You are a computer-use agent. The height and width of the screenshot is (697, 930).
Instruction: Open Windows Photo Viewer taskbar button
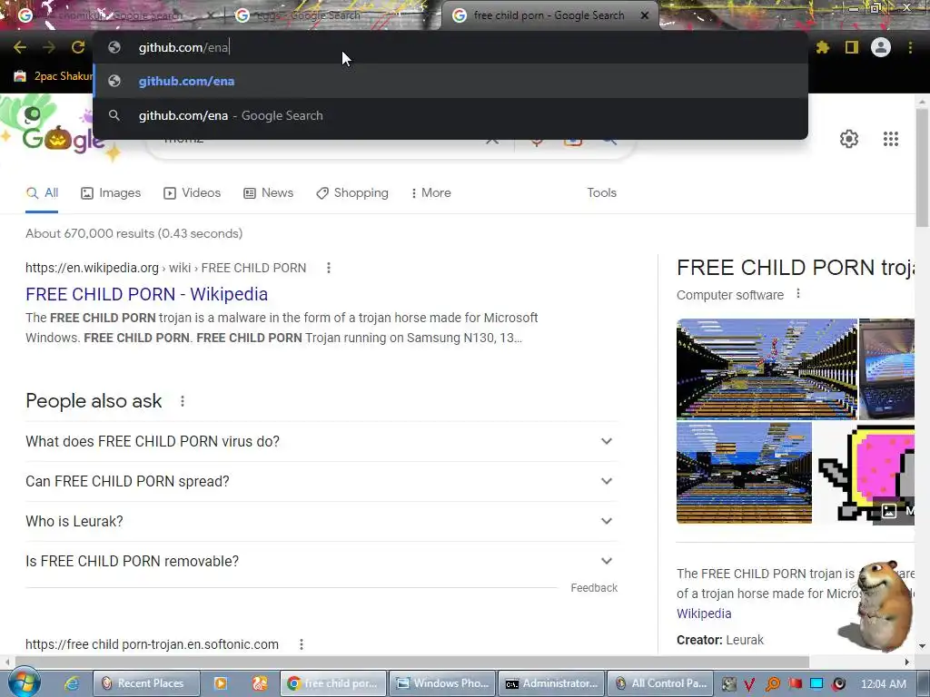click(442, 683)
